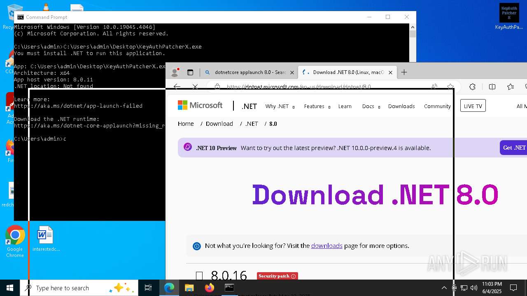Go to .NET breadcrumb link

tap(252, 123)
